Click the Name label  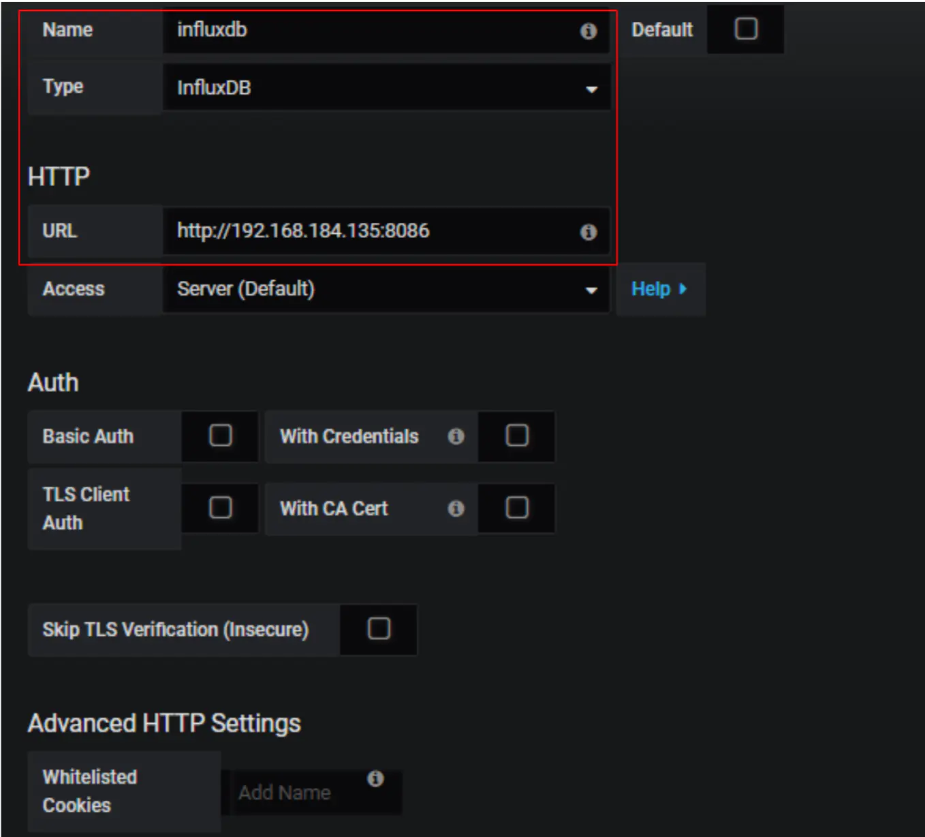click(x=67, y=30)
